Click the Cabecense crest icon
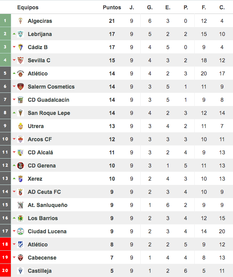 pyautogui.click(x=20, y=258)
